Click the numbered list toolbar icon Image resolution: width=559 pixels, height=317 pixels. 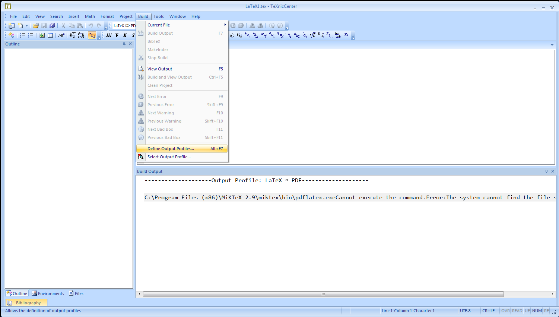[x=31, y=35]
